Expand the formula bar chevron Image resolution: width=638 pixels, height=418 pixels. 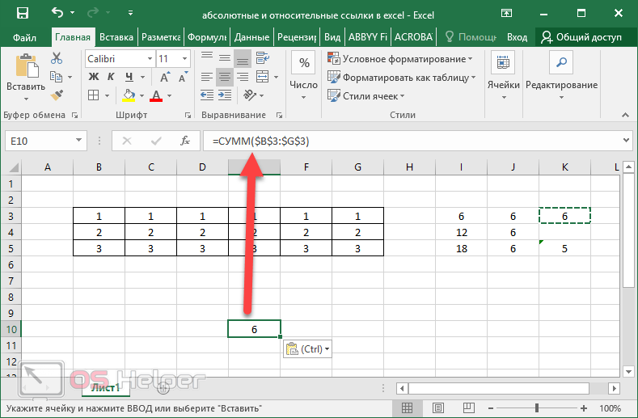pos(626,141)
